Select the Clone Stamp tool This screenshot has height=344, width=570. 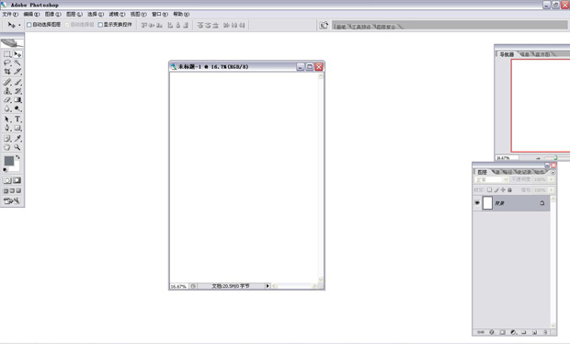click(x=7, y=91)
